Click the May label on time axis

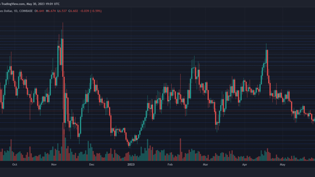(282, 164)
